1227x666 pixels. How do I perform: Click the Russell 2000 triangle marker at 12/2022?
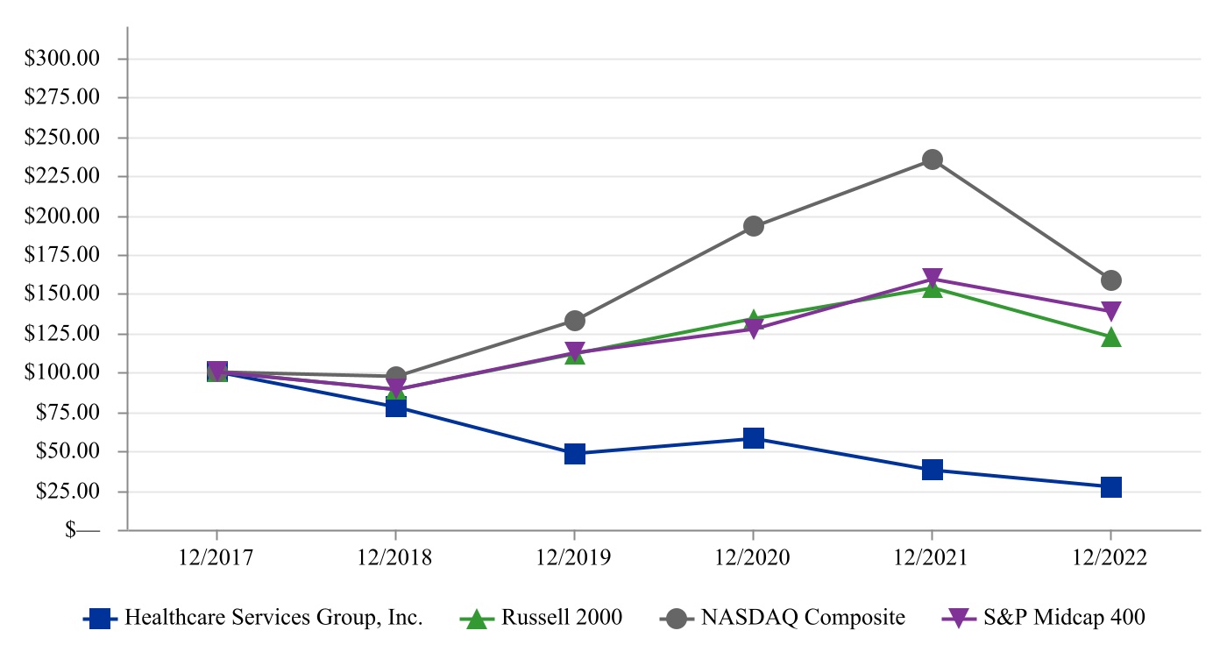(x=1110, y=337)
